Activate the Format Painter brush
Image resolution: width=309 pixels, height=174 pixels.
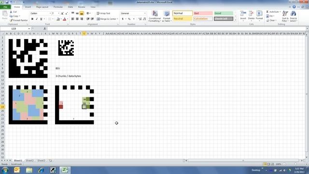(x=11, y=20)
